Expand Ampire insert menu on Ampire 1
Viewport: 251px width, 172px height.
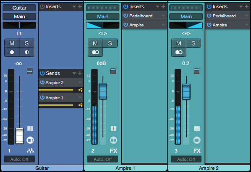pos(163,25)
